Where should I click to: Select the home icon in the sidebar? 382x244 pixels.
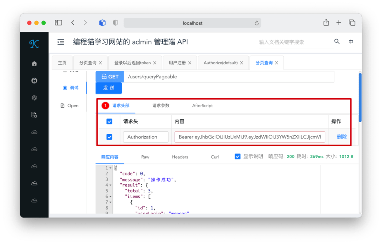click(x=34, y=63)
